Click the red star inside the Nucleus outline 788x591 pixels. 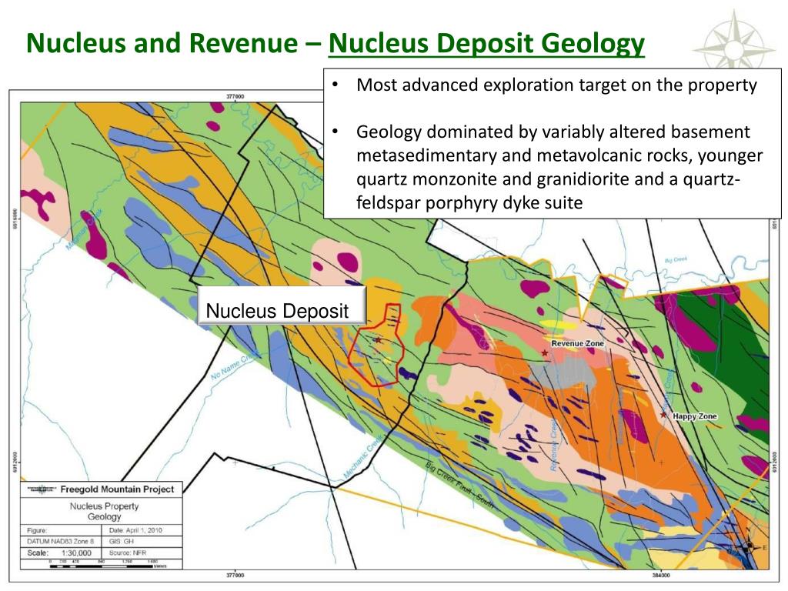[378, 340]
